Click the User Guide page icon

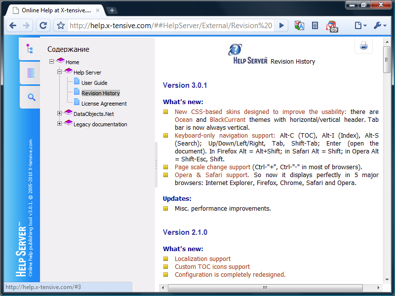(77, 81)
